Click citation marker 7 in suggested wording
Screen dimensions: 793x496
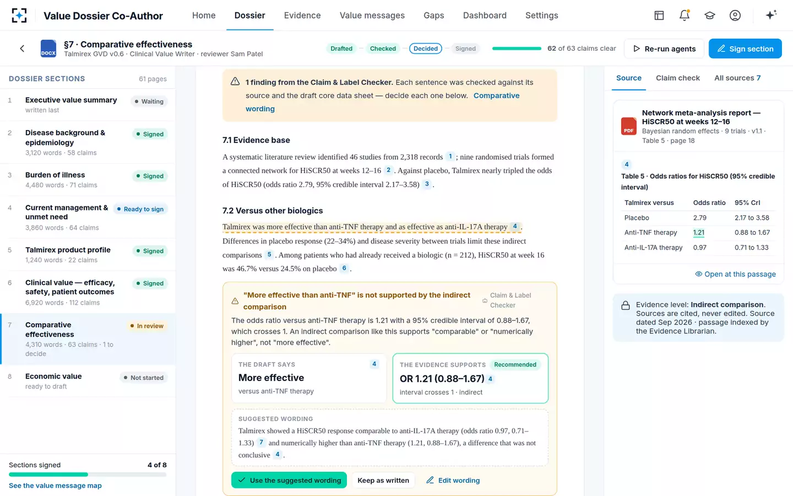261,443
